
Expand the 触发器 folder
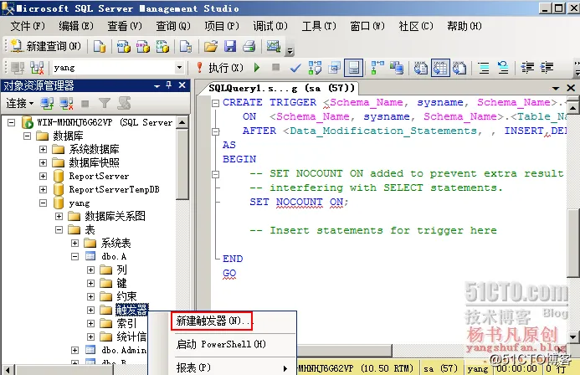pyautogui.click(x=90, y=310)
